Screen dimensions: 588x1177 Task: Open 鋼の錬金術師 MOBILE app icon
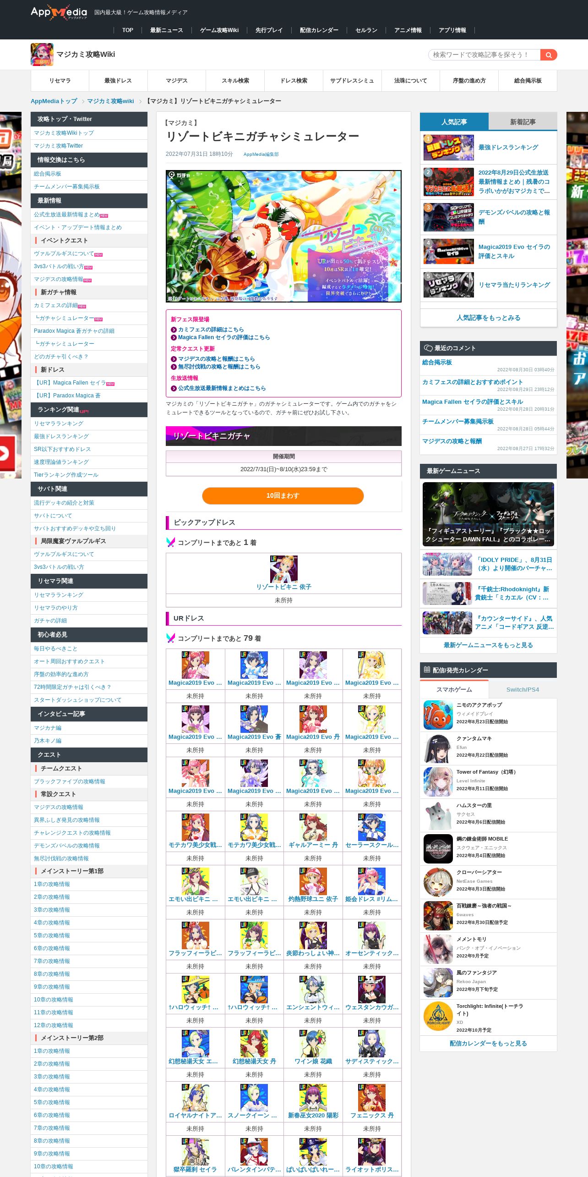[x=438, y=849]
